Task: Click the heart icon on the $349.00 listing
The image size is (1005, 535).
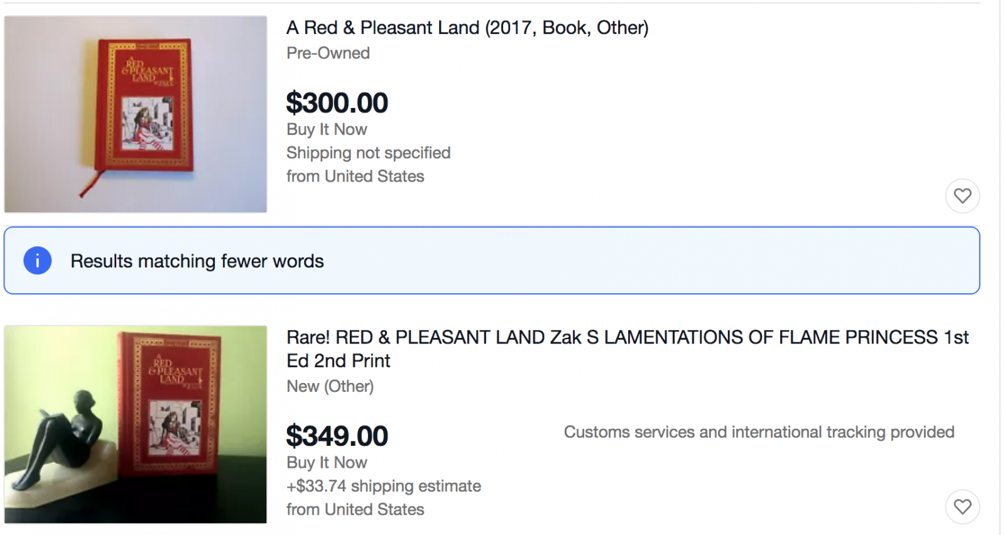Action: pyautogui.click(x=962, y=507)
